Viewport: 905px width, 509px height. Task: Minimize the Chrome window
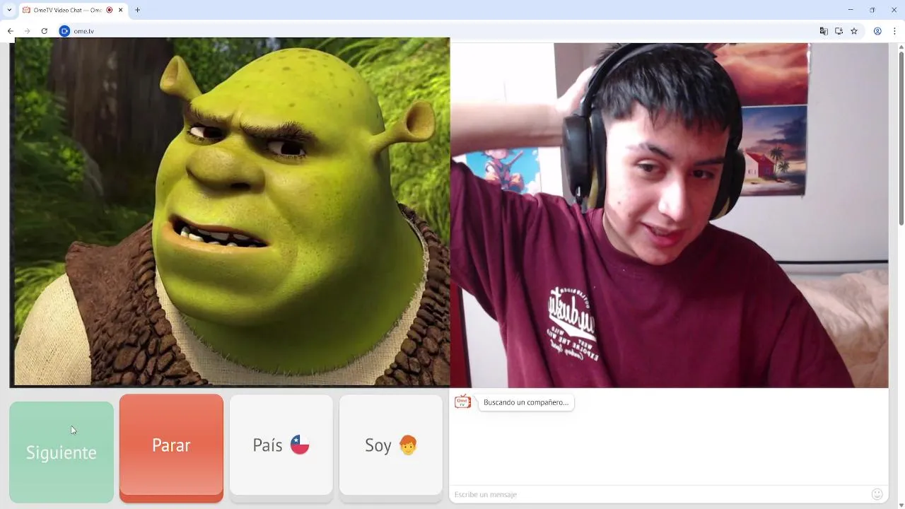851,10
